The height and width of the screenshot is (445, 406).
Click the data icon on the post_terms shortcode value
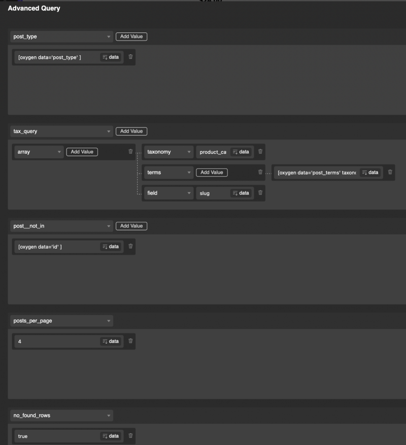371,173
